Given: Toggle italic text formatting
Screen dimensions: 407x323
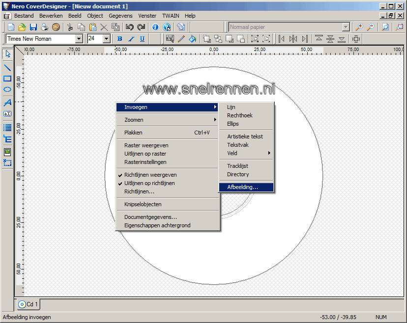Looking at the screenshot, I should pyautogui.click(x=131, y=39).
